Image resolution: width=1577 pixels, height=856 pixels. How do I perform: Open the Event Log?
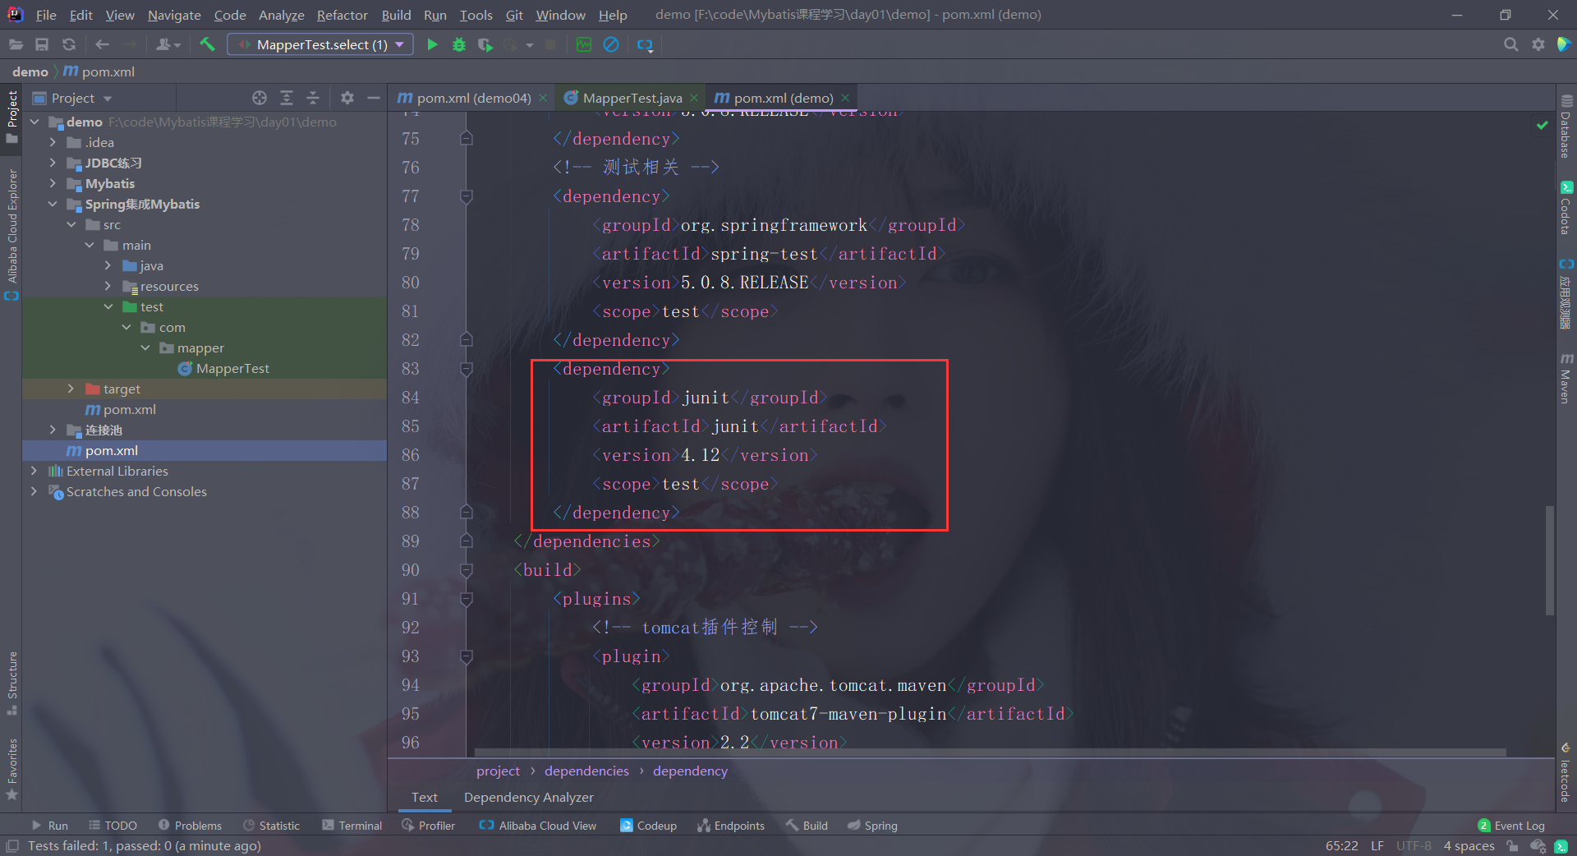[1511, 826]
